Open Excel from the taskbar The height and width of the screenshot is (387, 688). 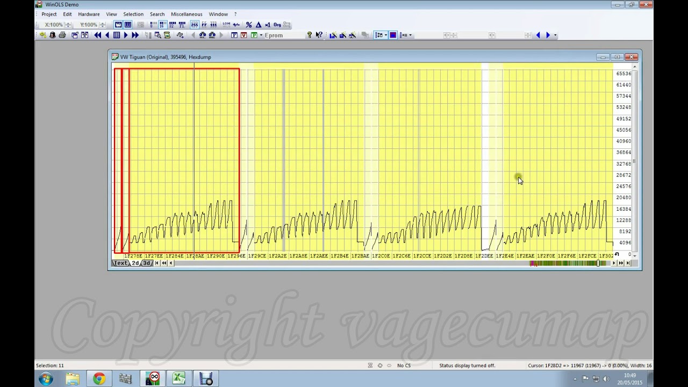pyautogui.click(x=180, y=378)
